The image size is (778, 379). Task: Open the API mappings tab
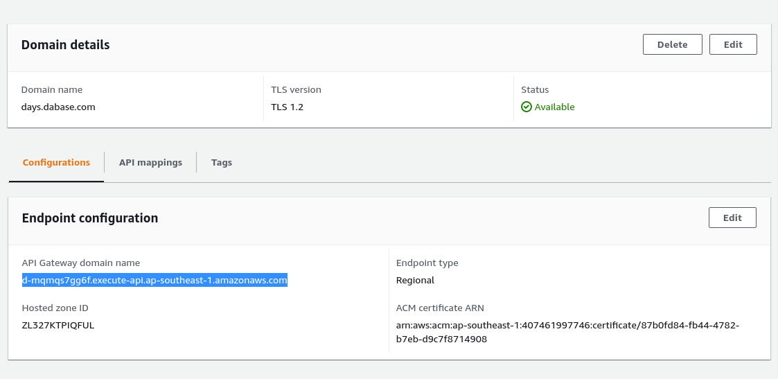(150, 163)
